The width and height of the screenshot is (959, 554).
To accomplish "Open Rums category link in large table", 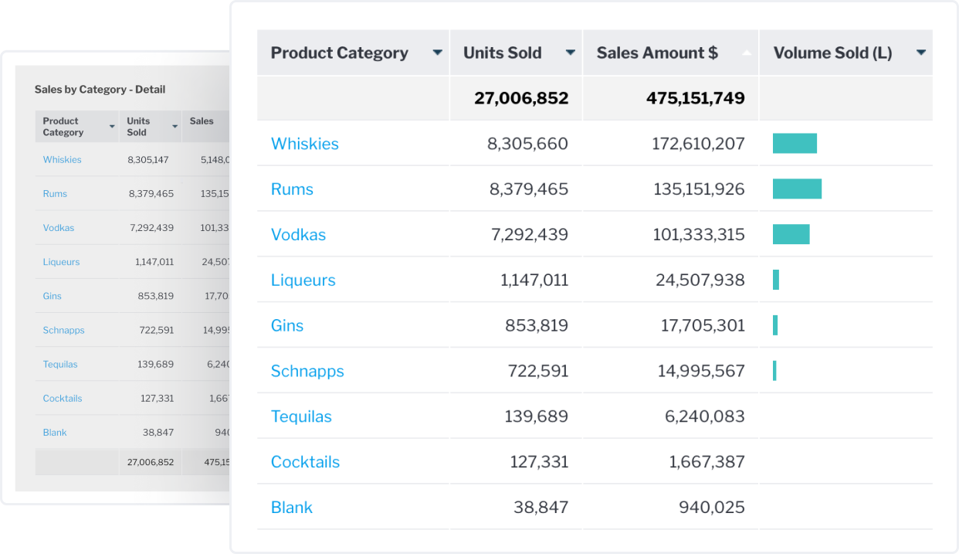I will [x=292, y=189].
